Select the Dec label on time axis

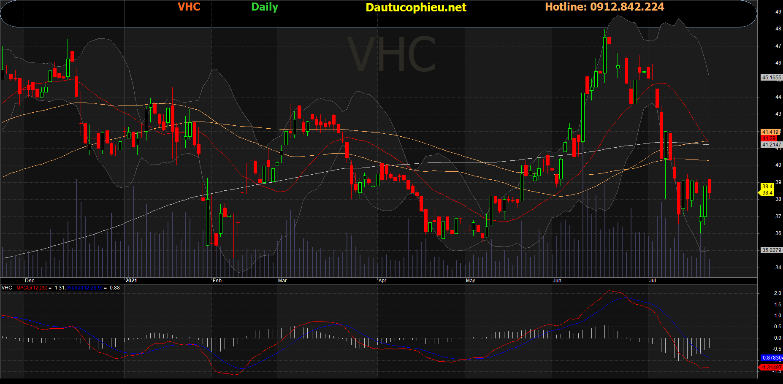30,281
